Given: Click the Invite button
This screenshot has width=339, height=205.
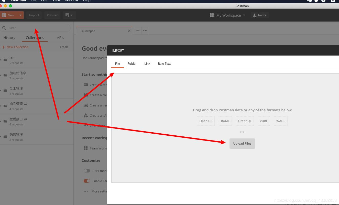Looking at the screenshot, I should pos(260,15).
